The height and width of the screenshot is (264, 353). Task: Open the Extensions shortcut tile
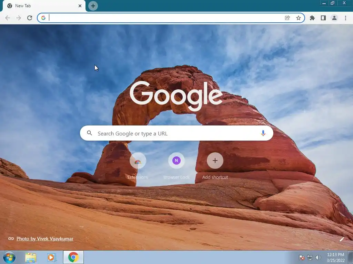(138, 166)
